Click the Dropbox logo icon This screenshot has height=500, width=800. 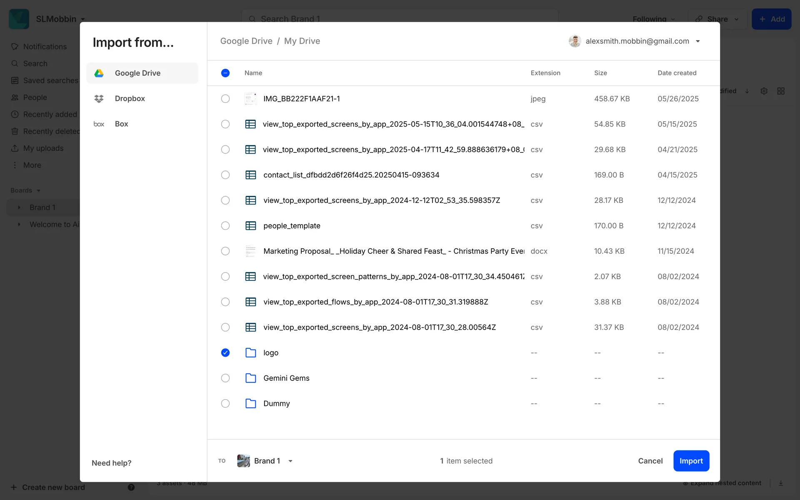tap(99, 99)
